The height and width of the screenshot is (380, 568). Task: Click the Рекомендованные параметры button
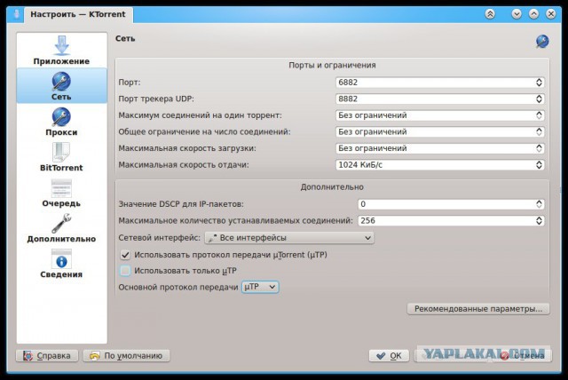pyautogui.click(x=478, y=309)
